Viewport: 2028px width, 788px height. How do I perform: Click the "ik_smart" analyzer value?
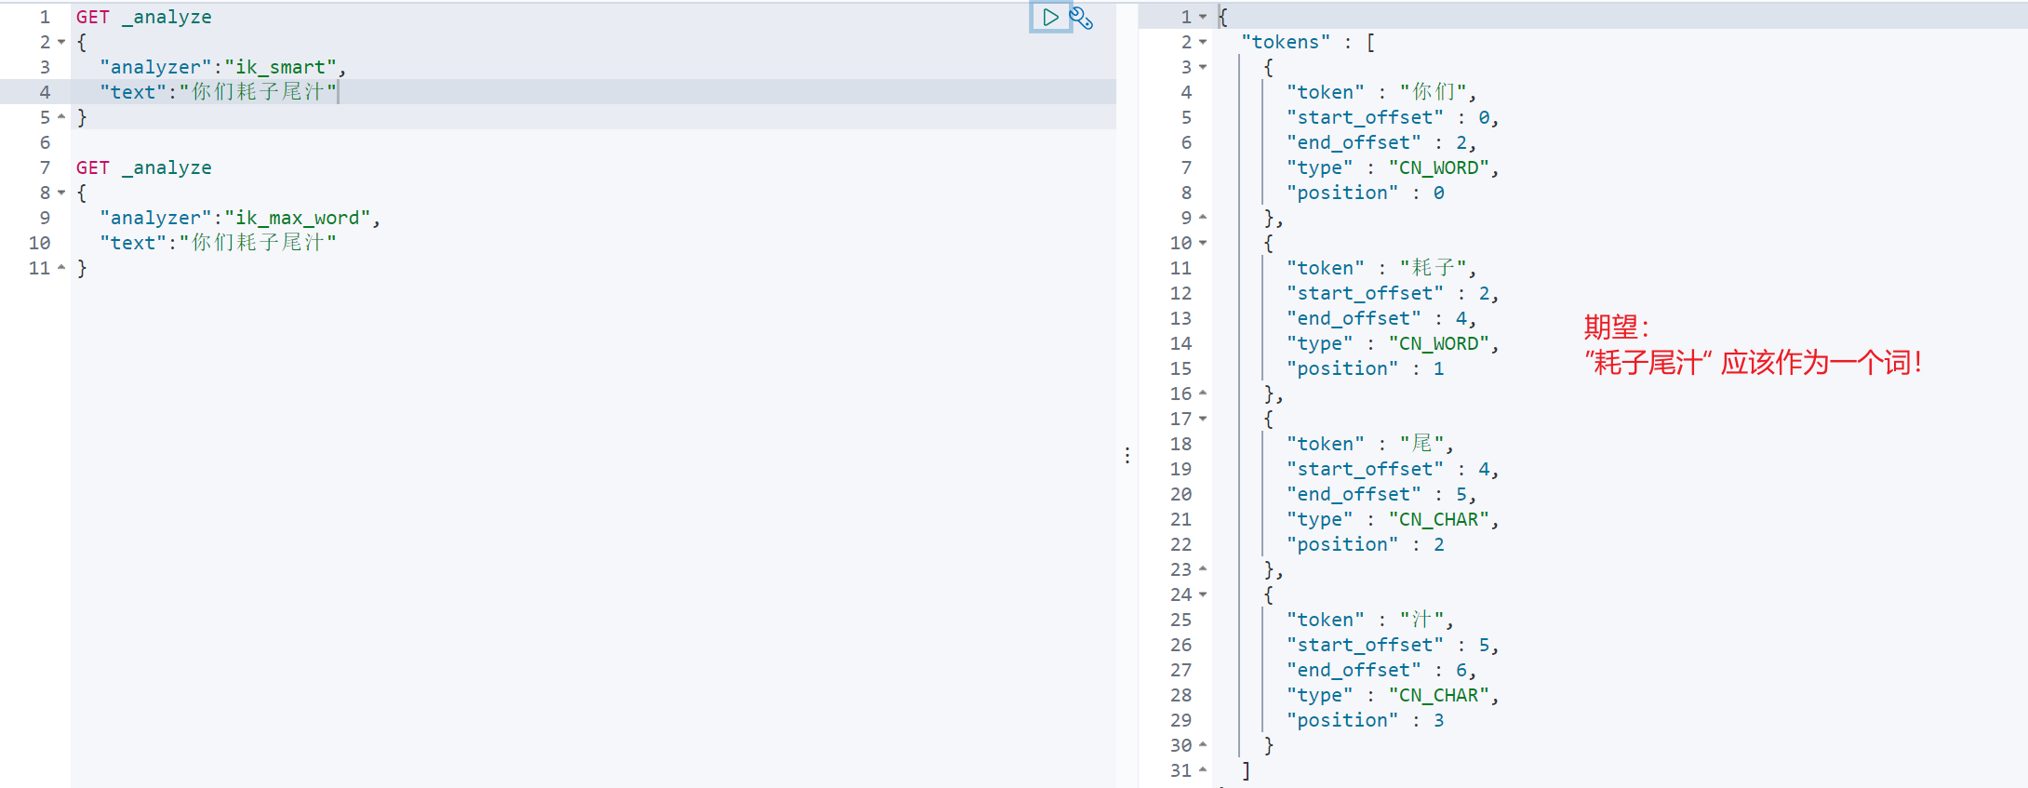click(280, 67)
